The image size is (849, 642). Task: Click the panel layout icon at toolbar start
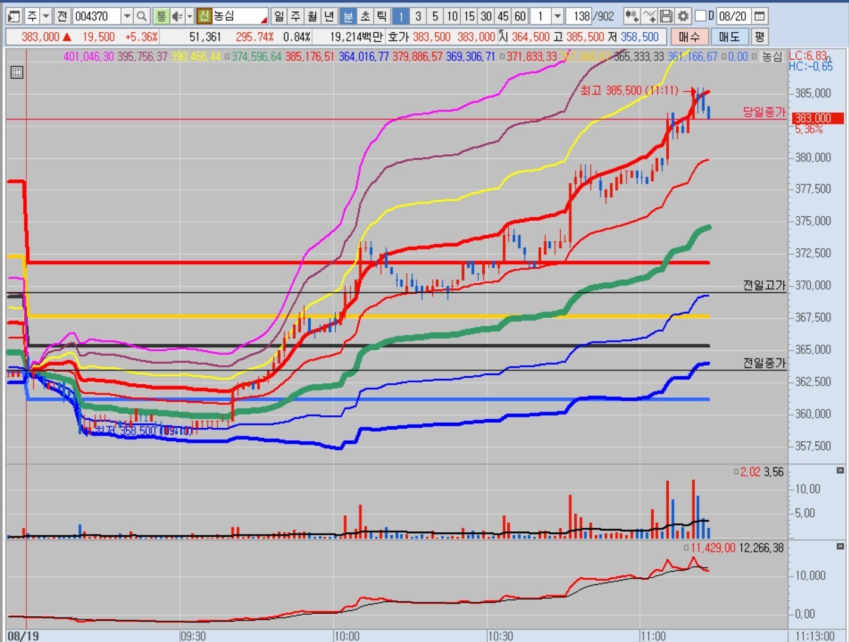point(14,16)
